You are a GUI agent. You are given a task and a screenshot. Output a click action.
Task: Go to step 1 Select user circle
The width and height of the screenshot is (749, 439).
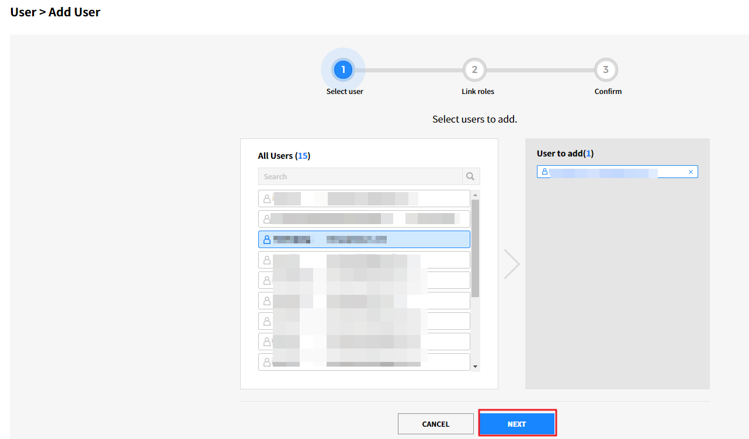pyautogui.click(x=343, y=70)
